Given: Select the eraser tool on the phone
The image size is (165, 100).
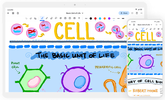Looking at the screenshot, I should pos(151,29).
